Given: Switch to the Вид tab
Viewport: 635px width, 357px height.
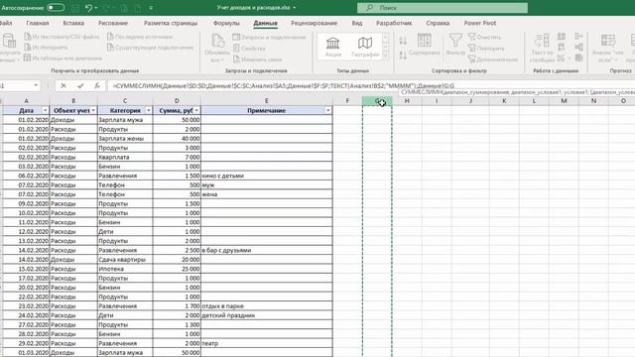Looking at the screenshot, I should click(x=357, y=23).
